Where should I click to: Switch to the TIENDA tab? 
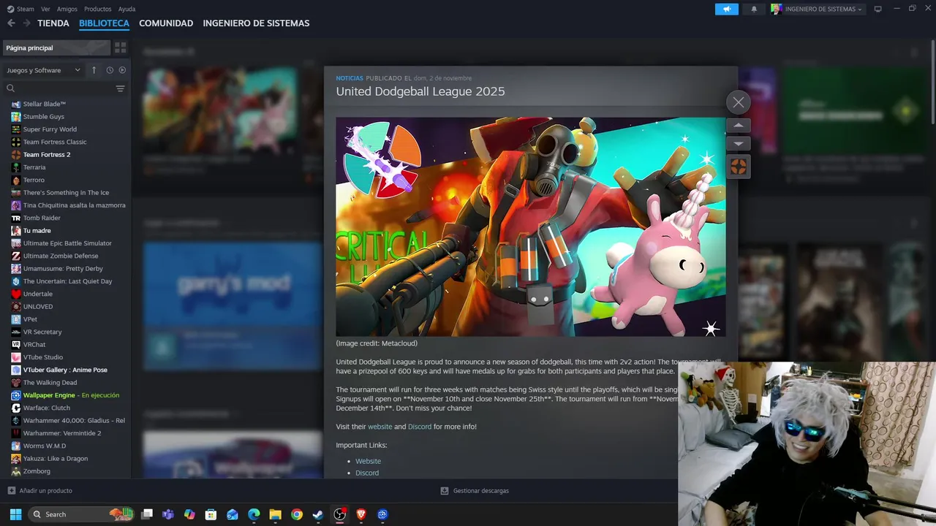[53, 23]
